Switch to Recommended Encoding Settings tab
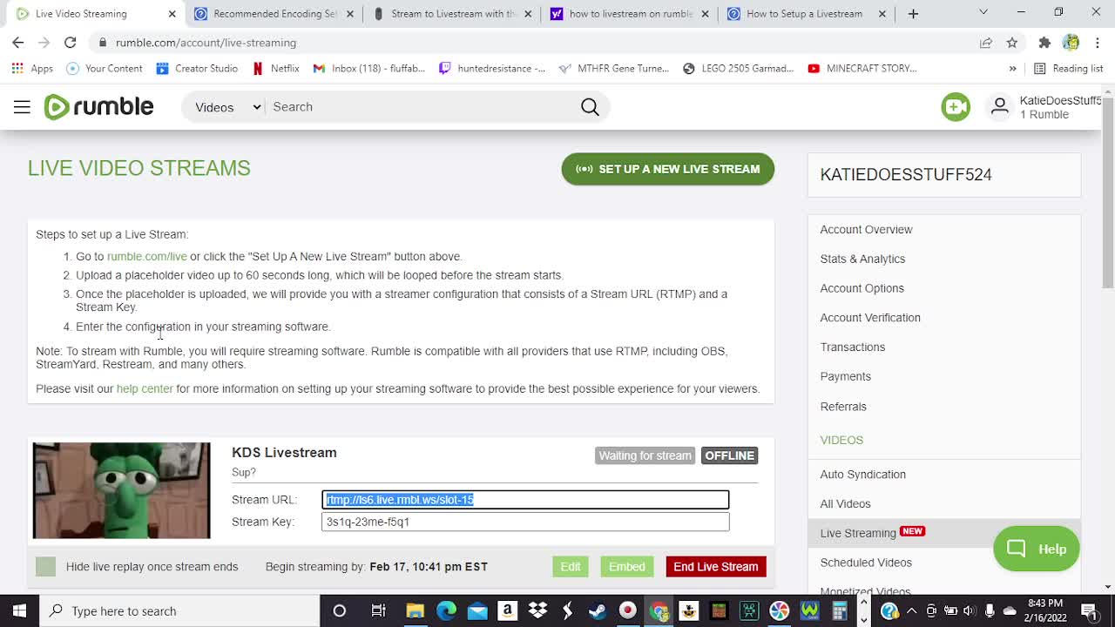 coord(274,14)
